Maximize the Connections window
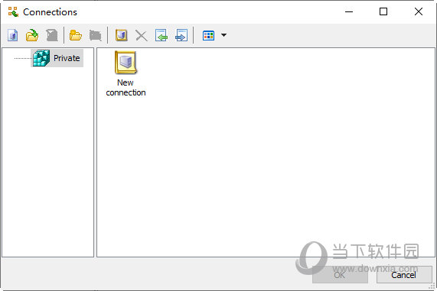The image size is (437, 291). pos(383,11)
